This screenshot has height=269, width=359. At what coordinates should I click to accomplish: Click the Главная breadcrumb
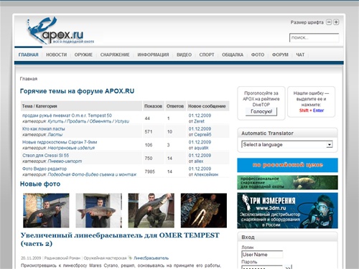(29, 79)
